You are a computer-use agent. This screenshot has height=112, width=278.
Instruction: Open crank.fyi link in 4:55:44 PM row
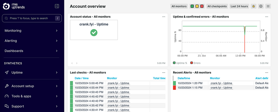[x=118, y=88]
